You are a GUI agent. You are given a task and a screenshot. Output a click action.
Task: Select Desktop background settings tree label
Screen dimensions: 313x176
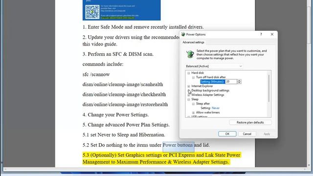click(210, 90)
